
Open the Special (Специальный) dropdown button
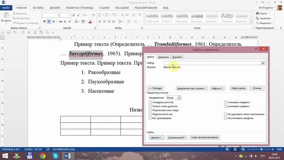pos(177,137)
